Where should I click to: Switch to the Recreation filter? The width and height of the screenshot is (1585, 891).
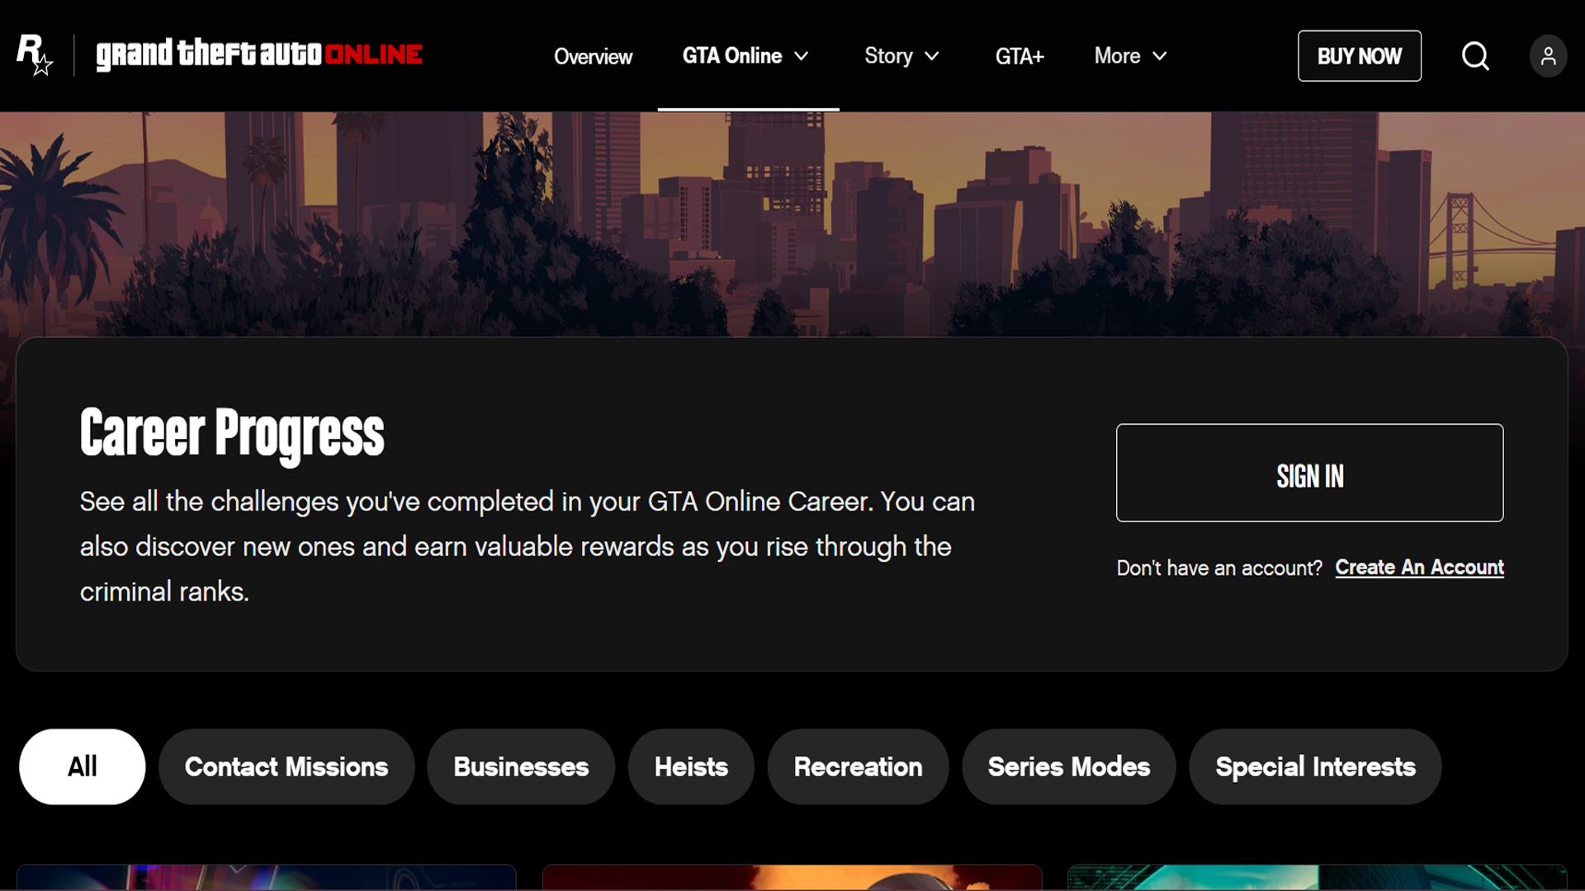858,766
